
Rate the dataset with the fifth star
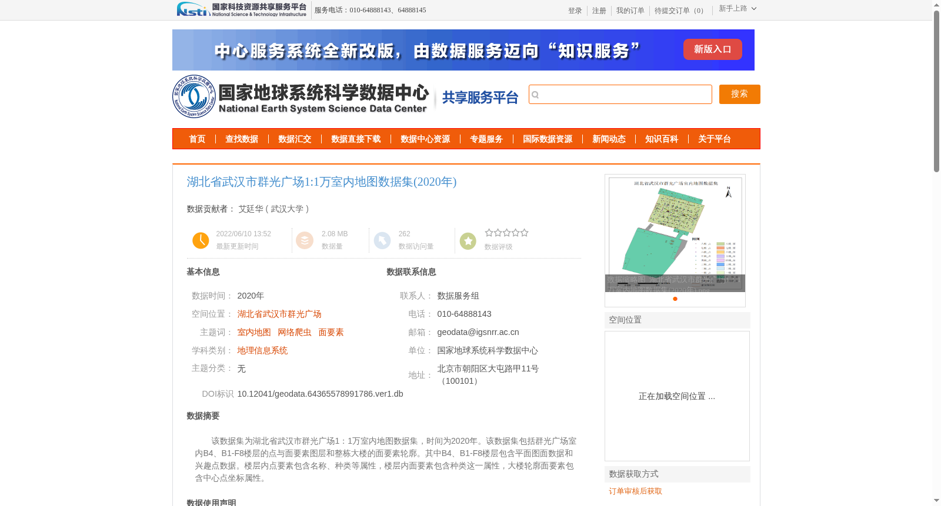click(x=524, y=233)
